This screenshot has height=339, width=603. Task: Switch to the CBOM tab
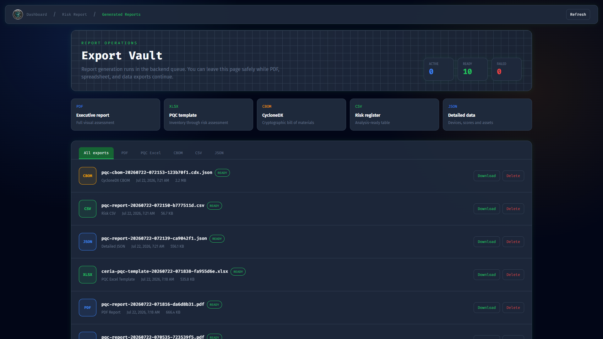click(178, 153)
